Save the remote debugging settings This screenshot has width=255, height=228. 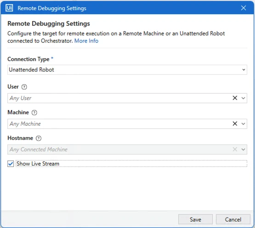point(195,219)
